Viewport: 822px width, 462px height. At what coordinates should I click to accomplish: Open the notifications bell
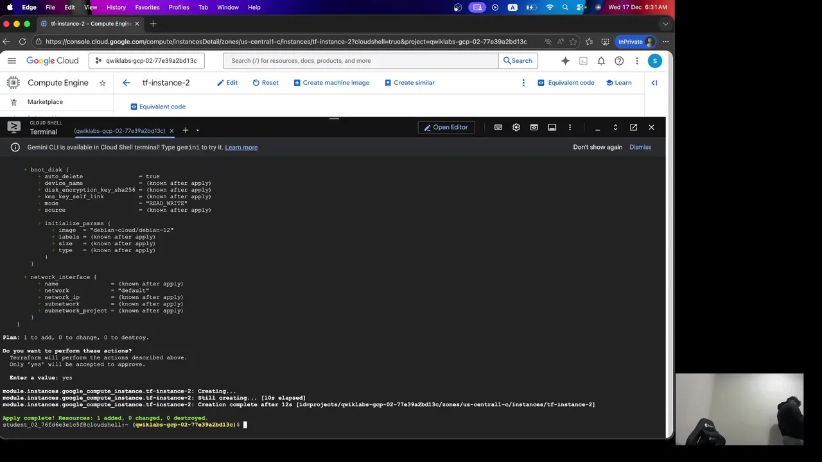point(601,61)
